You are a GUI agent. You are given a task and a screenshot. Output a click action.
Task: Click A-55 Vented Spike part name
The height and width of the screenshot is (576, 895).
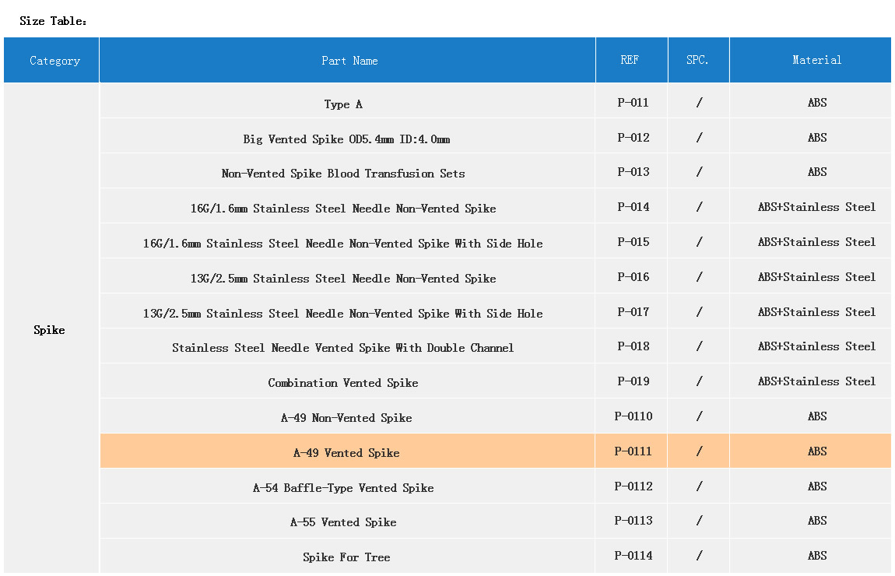(343, 522)
